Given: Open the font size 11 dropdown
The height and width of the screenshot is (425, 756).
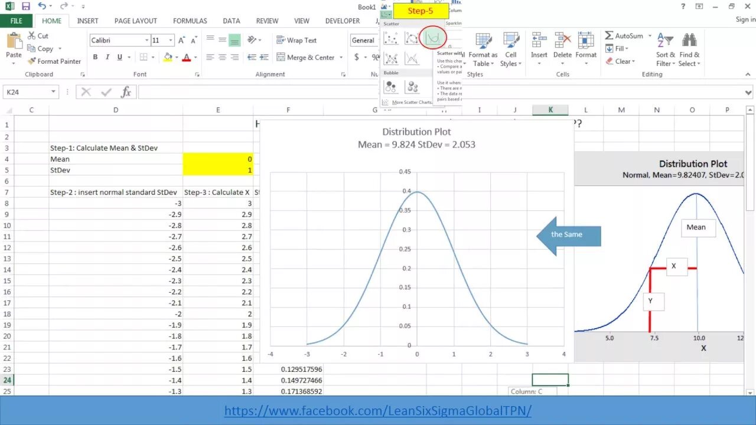Looking at the screenshot, I should (x=171, y=41).
